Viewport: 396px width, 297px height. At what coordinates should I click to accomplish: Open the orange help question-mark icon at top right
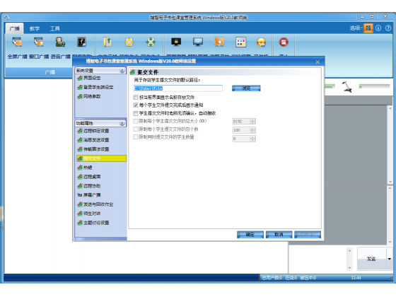tap(388, 28)
